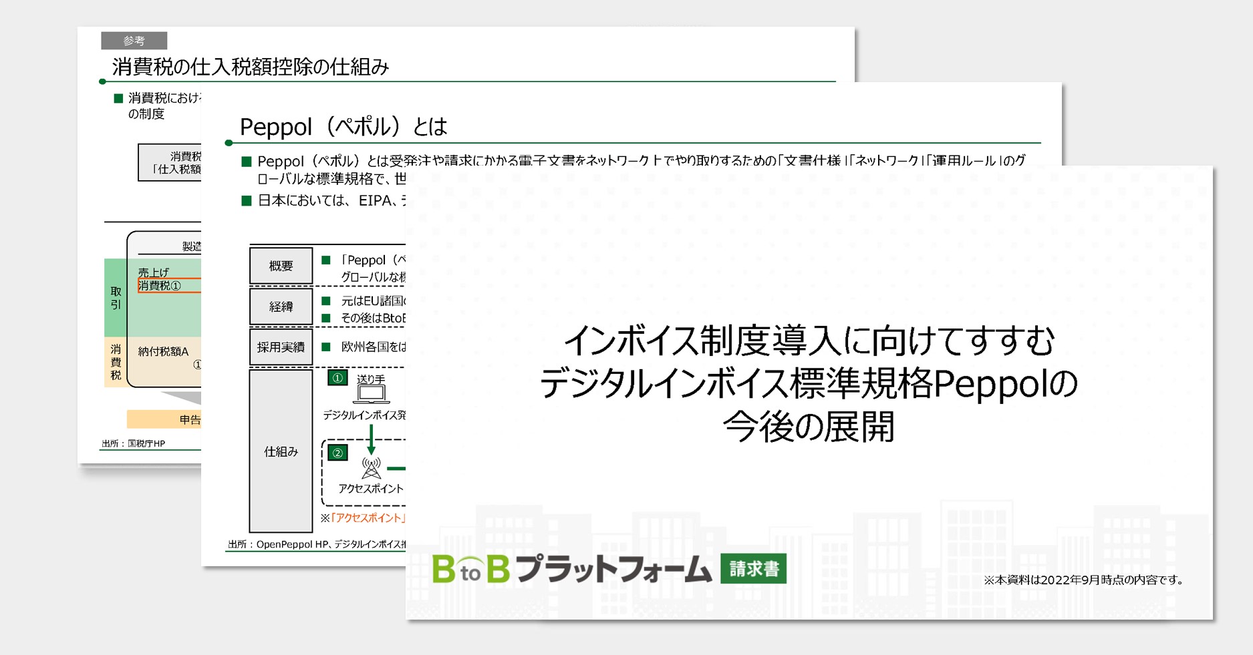This screenshot has width=1253, height=655.
Task: Select the front title slide heading
Action: pyautogui.click(x=809, y=383)
